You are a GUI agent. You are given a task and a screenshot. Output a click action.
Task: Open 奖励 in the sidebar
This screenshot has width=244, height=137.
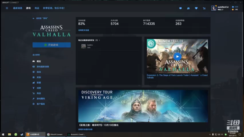[x=37, y=77]
